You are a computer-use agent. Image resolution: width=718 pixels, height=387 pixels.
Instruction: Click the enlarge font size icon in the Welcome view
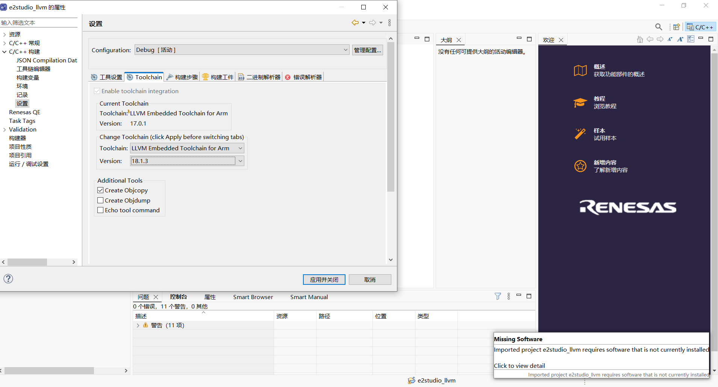coord(680,39)
